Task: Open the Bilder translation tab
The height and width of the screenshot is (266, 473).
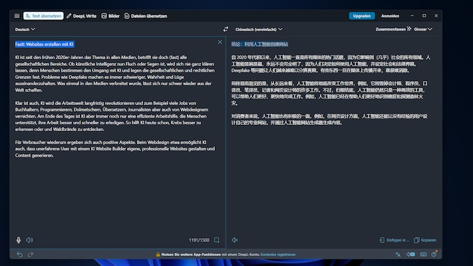Action: tap(110, 16)
